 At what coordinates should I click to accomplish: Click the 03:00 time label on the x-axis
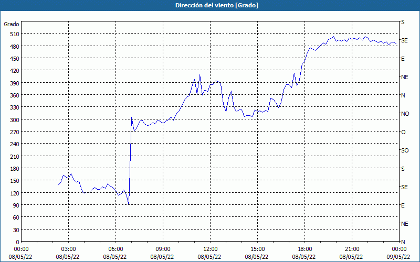(68, 249)
